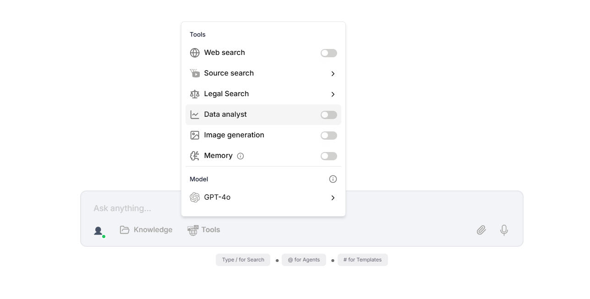Click the Knowledge folder icon

125,230
